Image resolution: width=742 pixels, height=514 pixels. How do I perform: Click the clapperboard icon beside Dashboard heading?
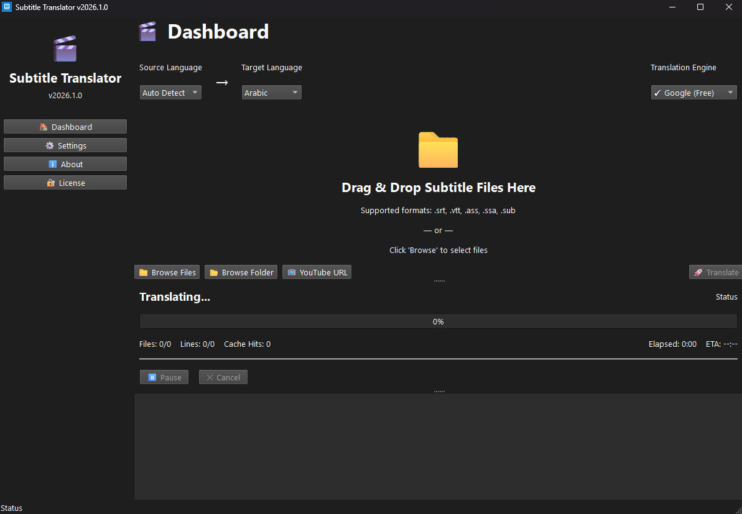pyautogui.click(x=147, y=31)
